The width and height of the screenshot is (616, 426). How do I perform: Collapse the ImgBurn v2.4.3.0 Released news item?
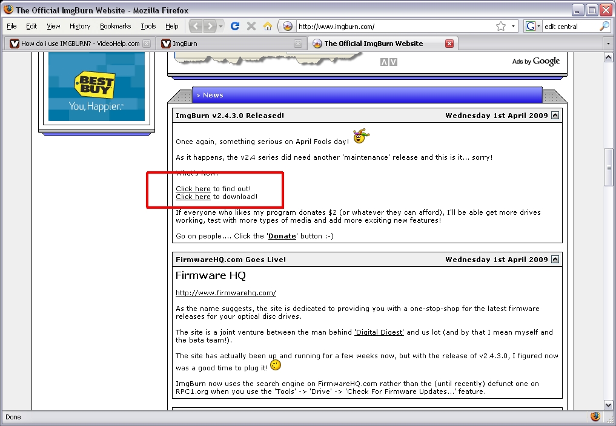(x=555, y=116)
